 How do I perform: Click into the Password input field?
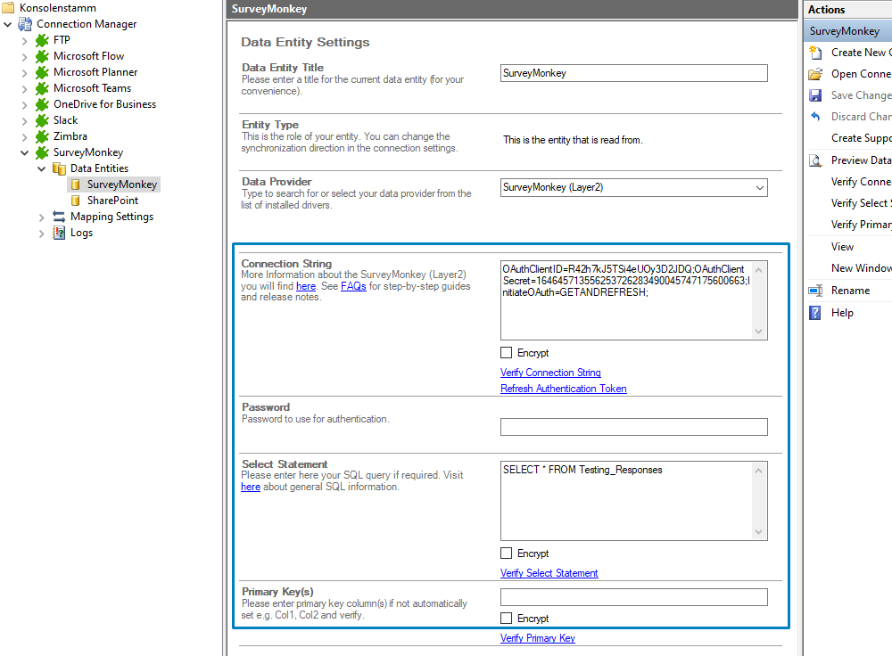click(x=633, y=427)
